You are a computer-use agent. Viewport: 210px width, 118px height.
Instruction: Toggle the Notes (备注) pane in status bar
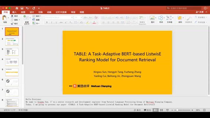137,110
